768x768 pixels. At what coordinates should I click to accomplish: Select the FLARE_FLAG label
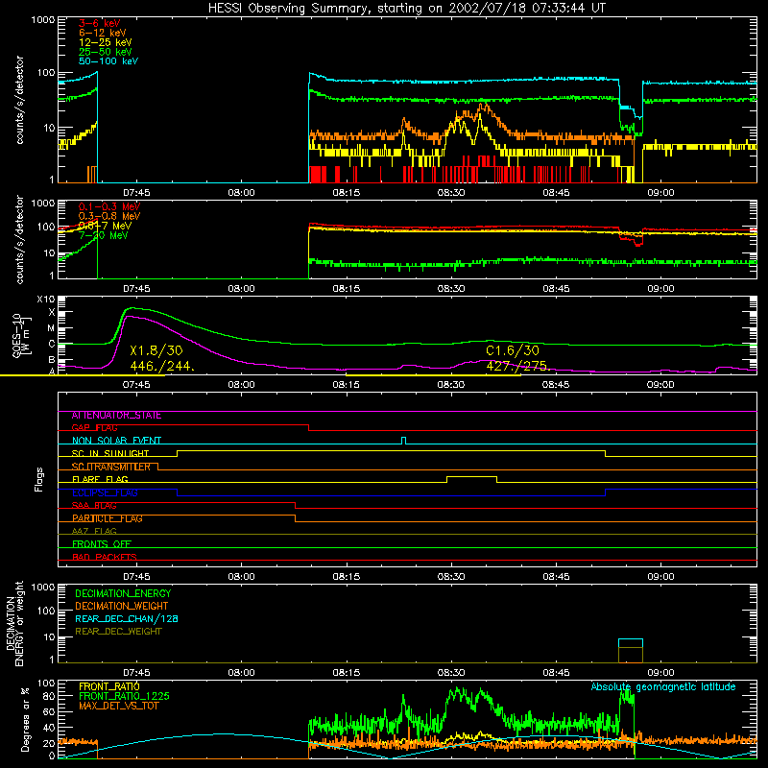click(100, 479)
